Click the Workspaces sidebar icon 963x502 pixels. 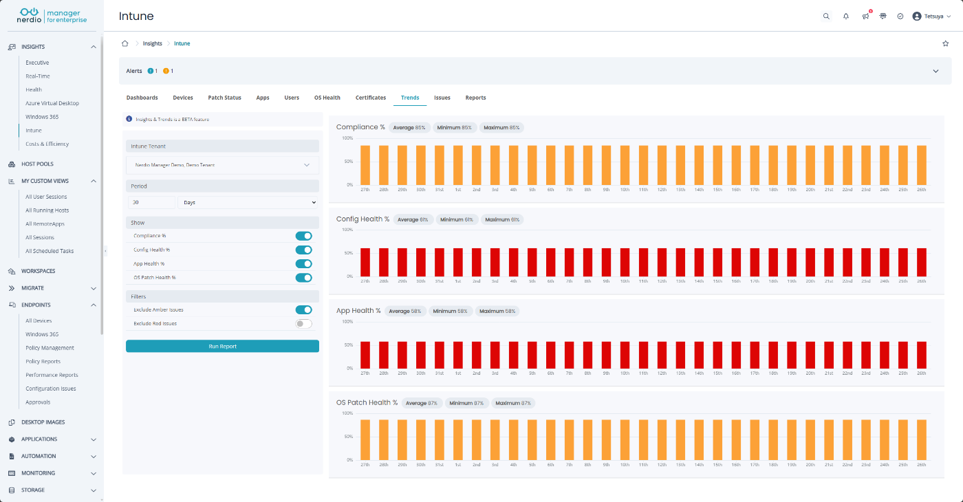click(x=12, y=271)
